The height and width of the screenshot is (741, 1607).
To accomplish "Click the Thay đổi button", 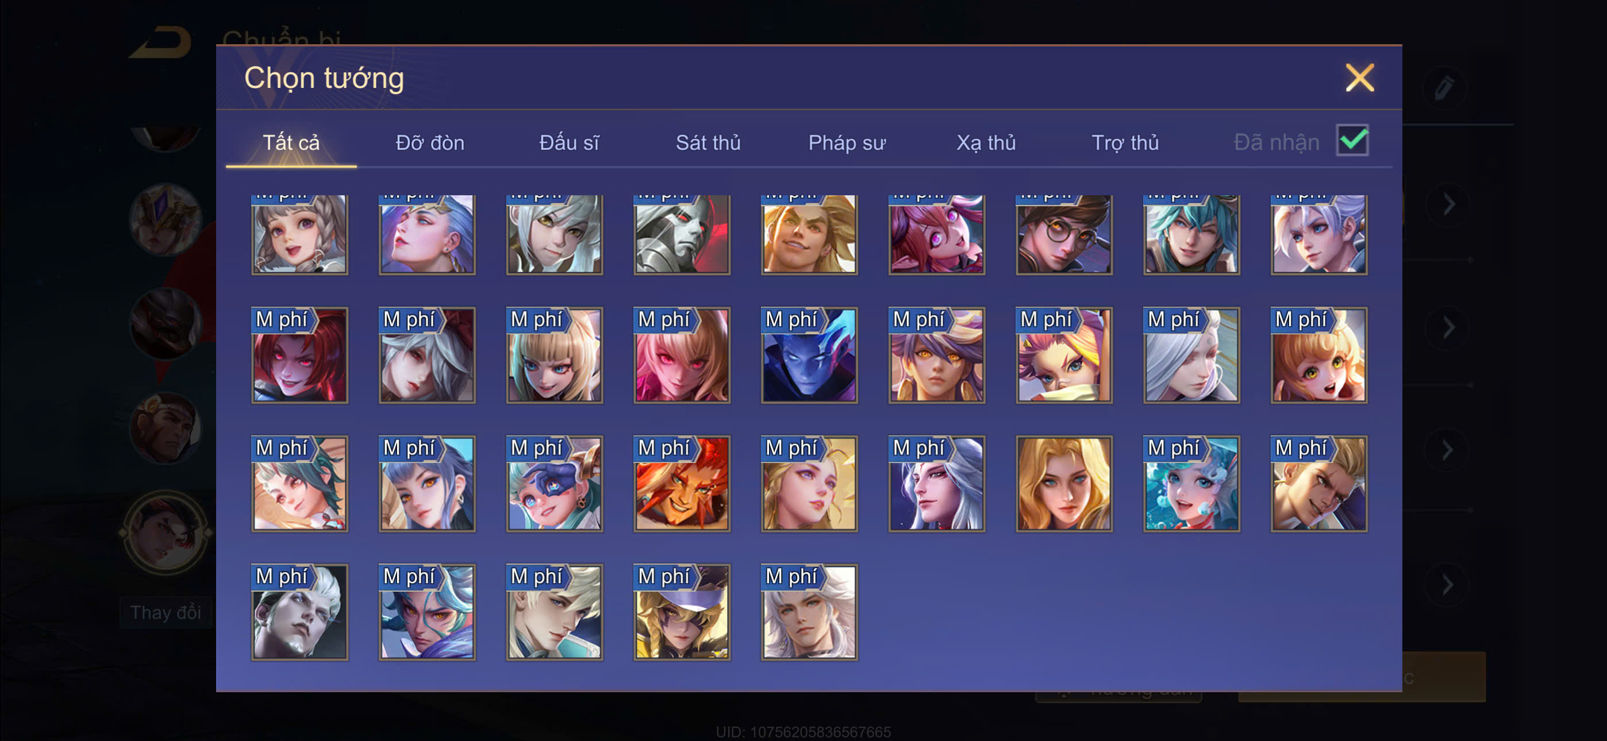I will click(x=166, y=612).
